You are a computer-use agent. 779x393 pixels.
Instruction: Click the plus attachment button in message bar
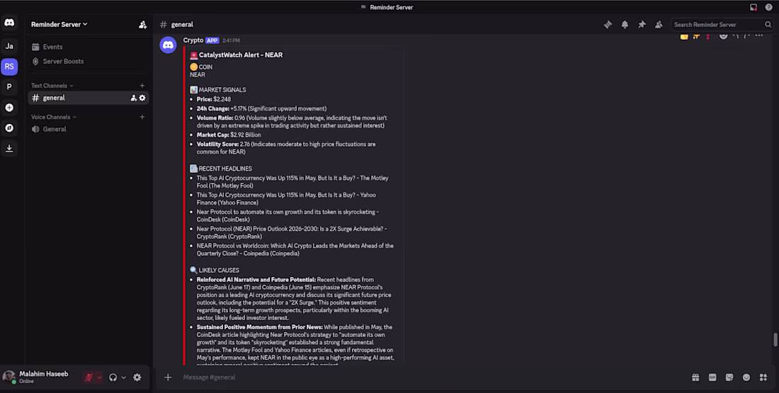tap(168, 377)
